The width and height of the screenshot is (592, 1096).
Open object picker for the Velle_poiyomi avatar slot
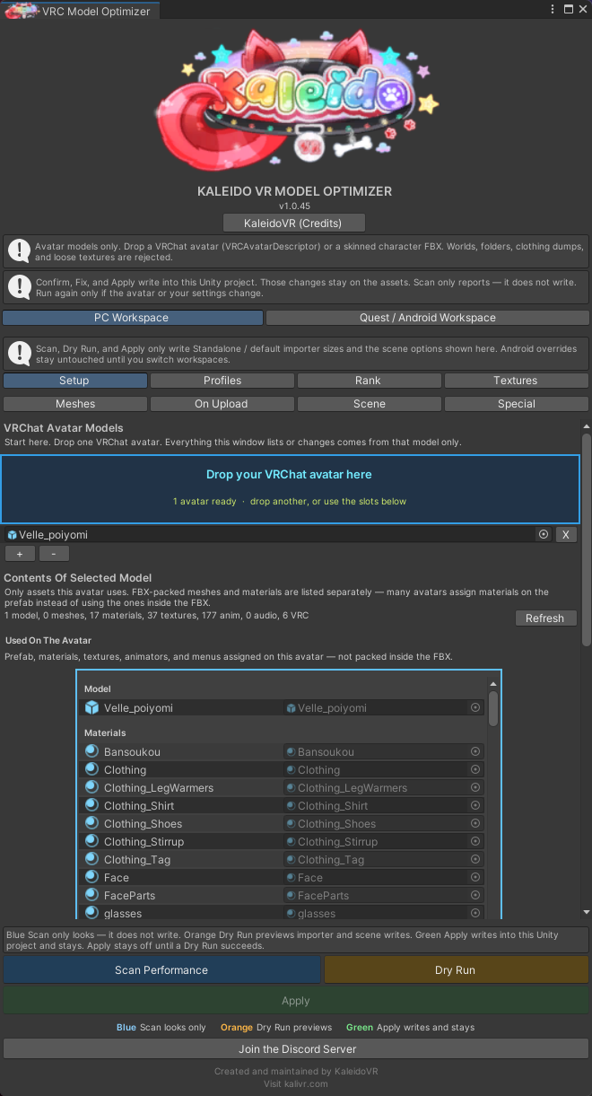(544, 534)
